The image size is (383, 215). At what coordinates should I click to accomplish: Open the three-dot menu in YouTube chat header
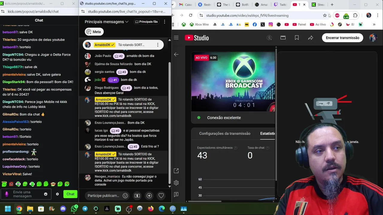pyautogui.click(x=165, y=22)
